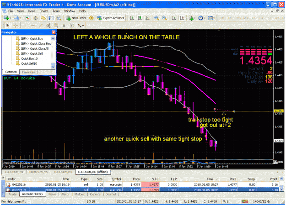This screenshot has width=286, height=205.
Task: Expand the New Chart dropdown arrow
Action: (x=11, y=18)
